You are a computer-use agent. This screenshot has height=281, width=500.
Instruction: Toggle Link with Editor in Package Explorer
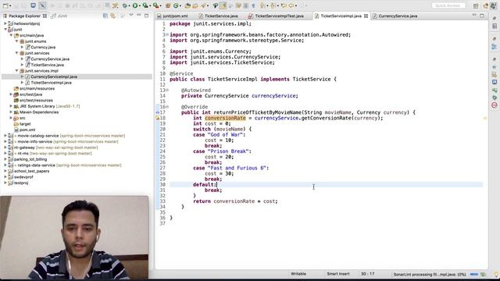pos(112,16)
